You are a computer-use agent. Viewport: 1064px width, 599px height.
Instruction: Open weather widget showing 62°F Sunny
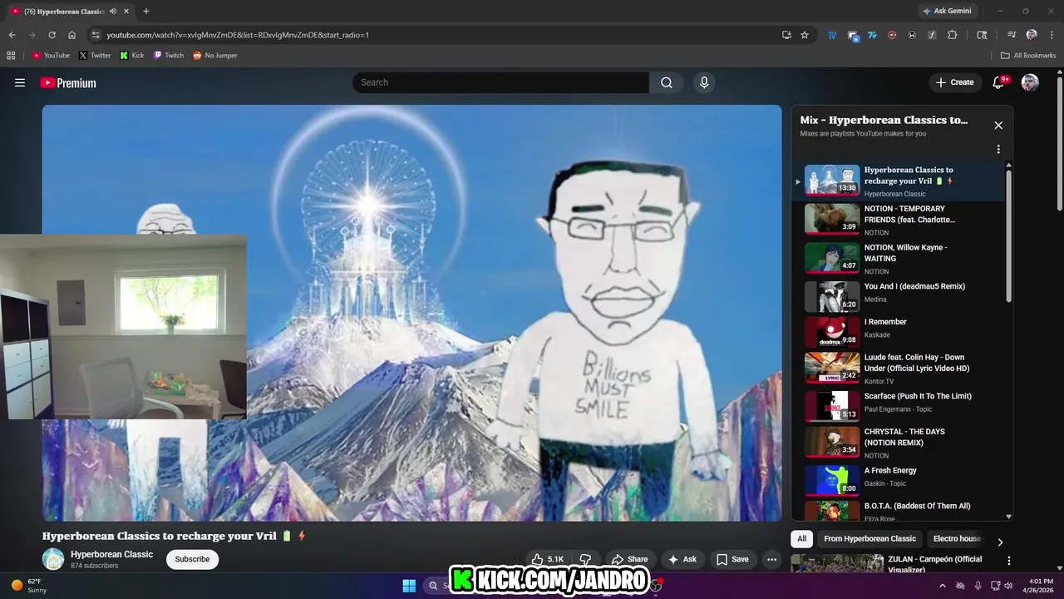pyautogui.click(x=29, y=586)
